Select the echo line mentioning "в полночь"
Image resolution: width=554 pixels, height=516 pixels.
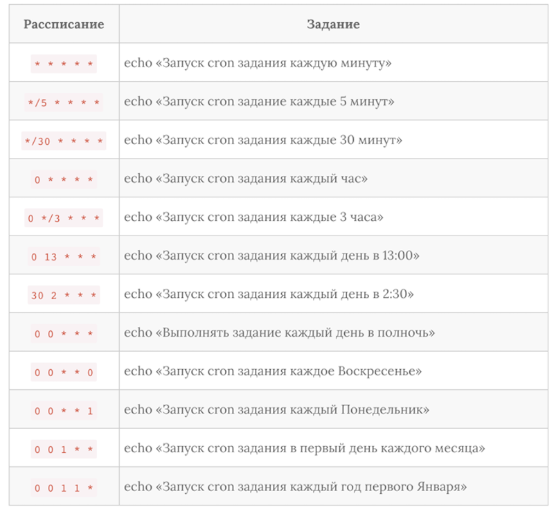pos(280,332)
